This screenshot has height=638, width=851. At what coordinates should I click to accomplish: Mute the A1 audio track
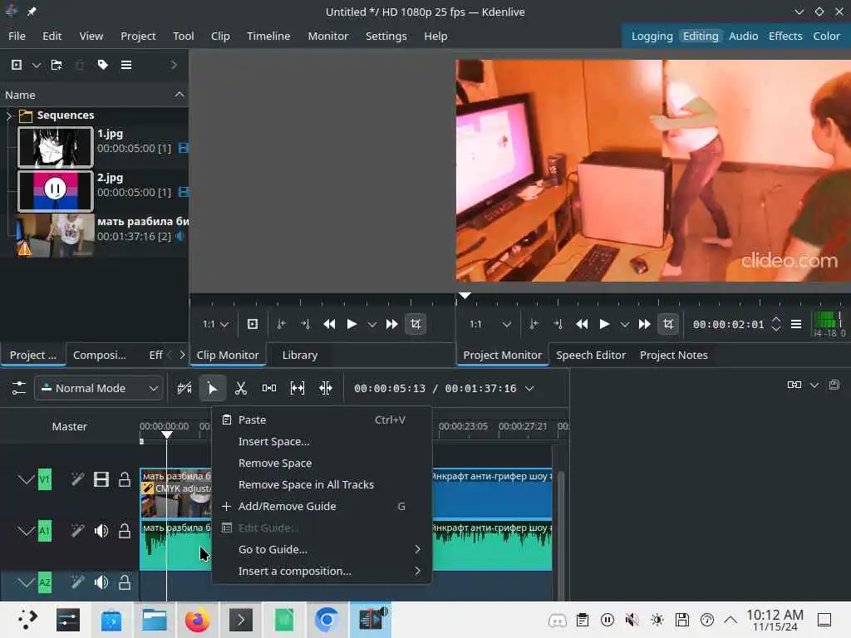coord(101,531)
